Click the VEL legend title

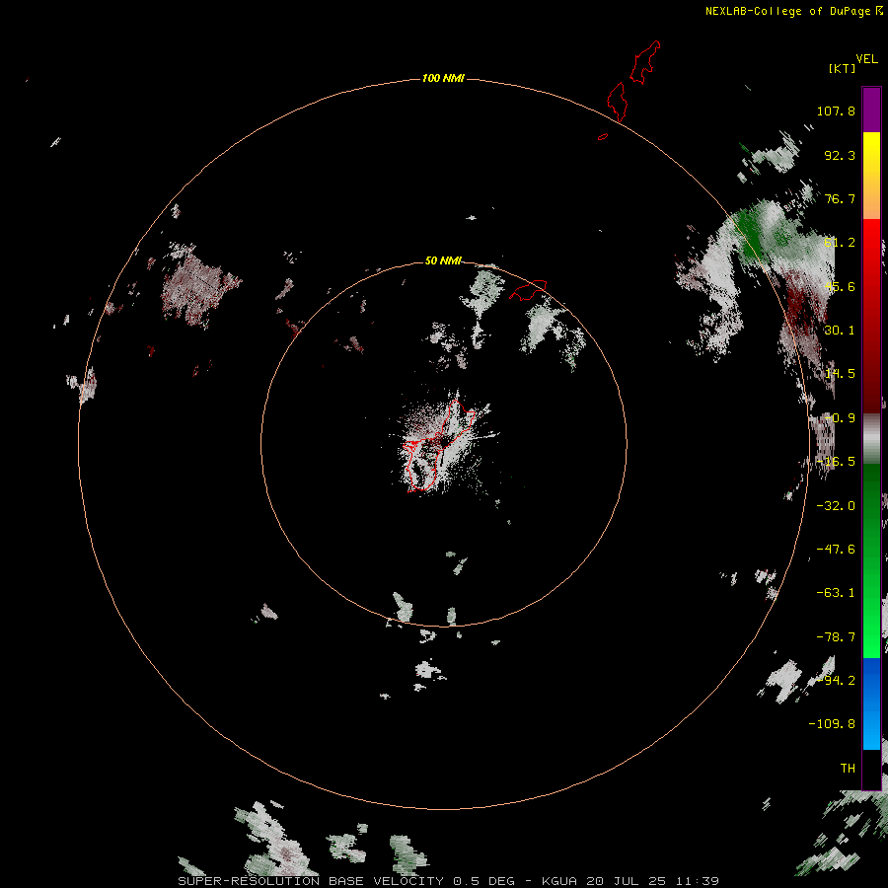coord(866,59)
